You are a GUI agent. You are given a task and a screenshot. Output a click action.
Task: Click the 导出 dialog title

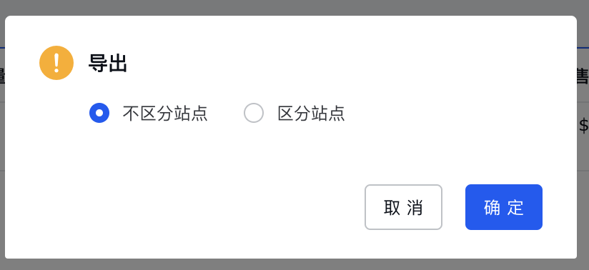[108, 64]
